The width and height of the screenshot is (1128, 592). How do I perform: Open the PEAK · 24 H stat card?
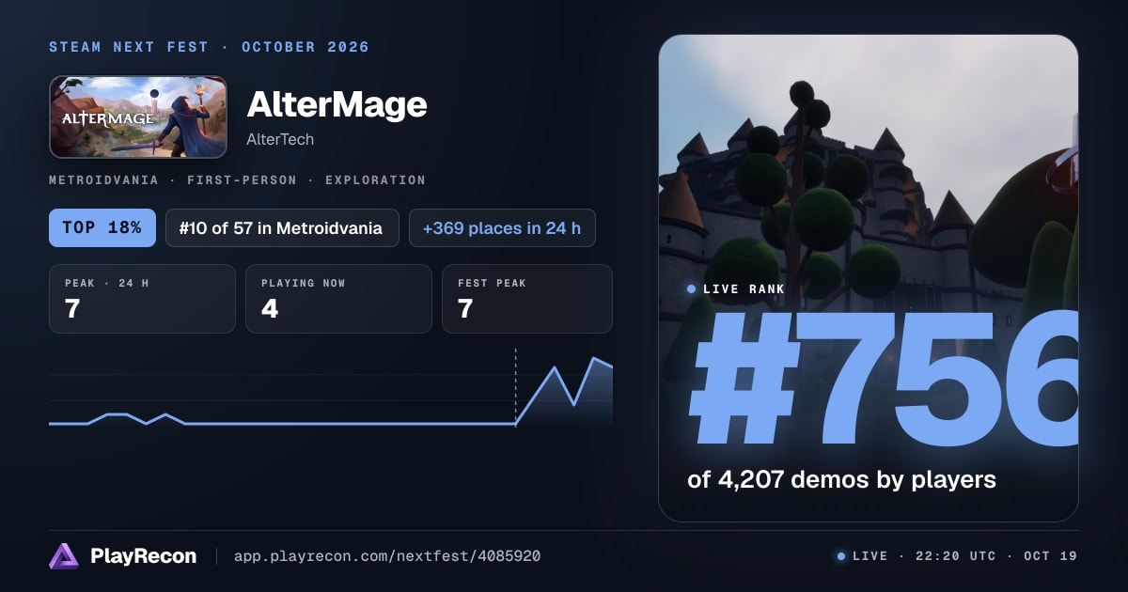coord(142,299)
